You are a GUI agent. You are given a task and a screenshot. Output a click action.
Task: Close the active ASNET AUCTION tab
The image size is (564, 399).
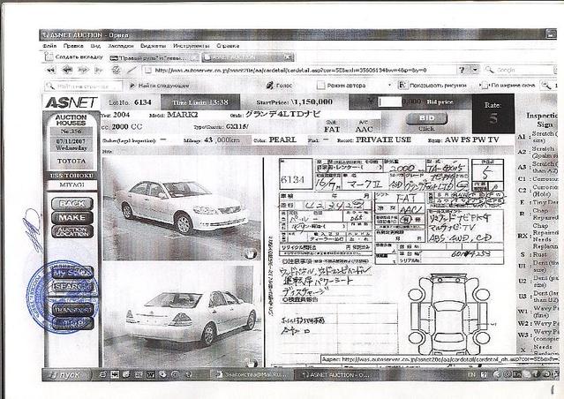(x=288, y=56)
